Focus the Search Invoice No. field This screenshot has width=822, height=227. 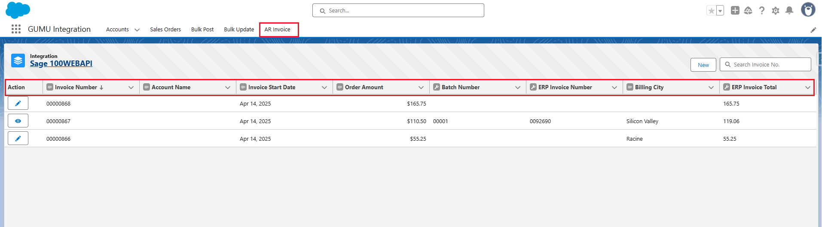765,64
